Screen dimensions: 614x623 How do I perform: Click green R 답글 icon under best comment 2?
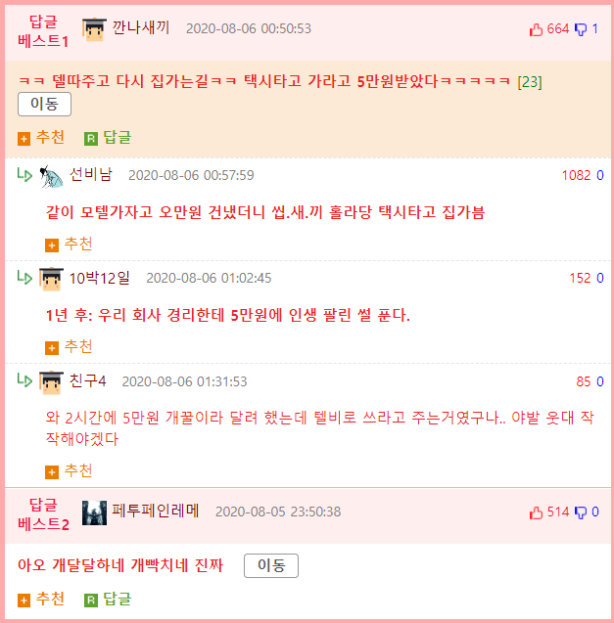click(x=91, y=601)
